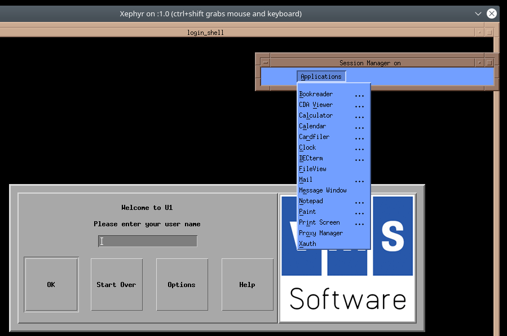The image size is (507, 336).
Task: Select CDA Viewer menu entry
Action: (x=316, y=105)
